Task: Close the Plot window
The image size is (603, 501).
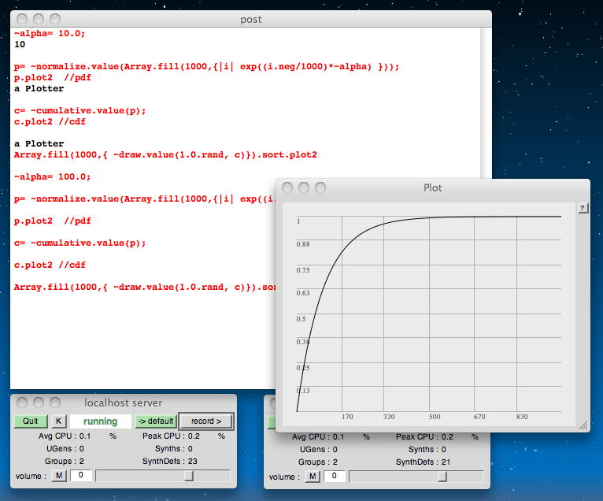Action: click(x=287, y=187)
